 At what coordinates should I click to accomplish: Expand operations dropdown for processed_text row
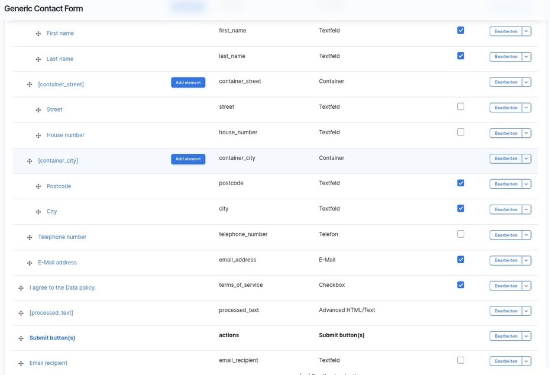526,311
